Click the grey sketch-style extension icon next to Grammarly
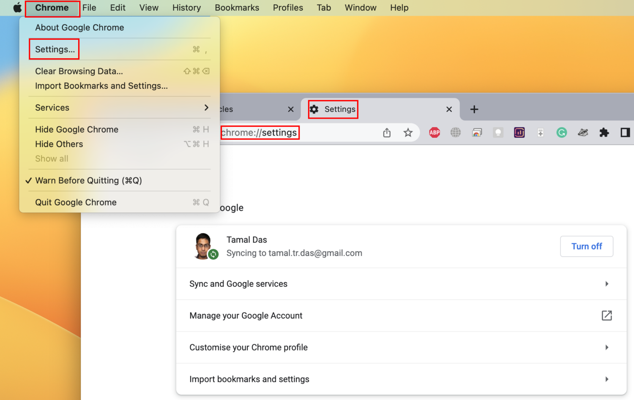Screen dimensions: 634x400 tap(583, 133)
